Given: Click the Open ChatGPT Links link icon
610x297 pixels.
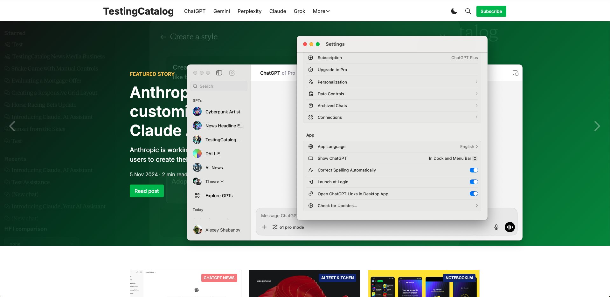Looking at the screenshot, I should point(311,193).
